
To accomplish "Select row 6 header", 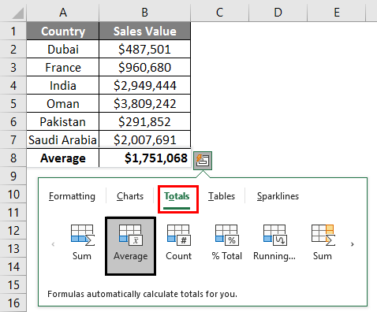I will tap(13, 121).
